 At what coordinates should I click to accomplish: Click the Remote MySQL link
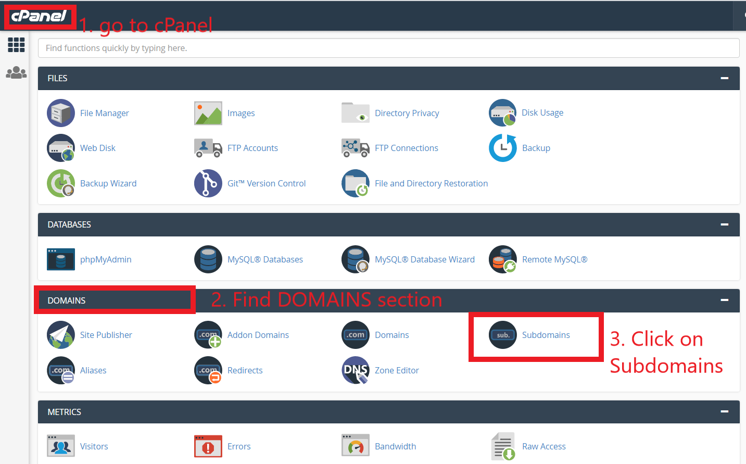555,259
